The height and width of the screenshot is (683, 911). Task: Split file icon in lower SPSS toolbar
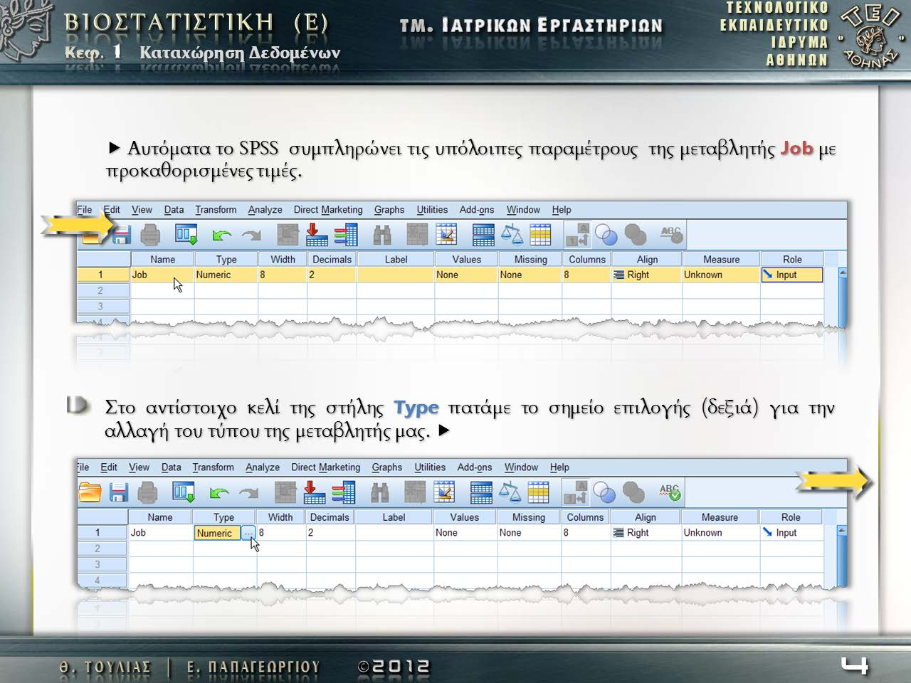[x=481, y=492]
